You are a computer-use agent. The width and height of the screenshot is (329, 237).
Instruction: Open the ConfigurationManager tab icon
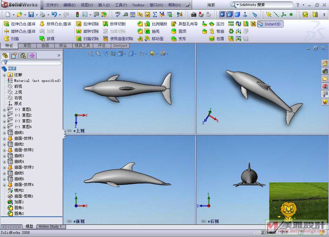[23, 56]
